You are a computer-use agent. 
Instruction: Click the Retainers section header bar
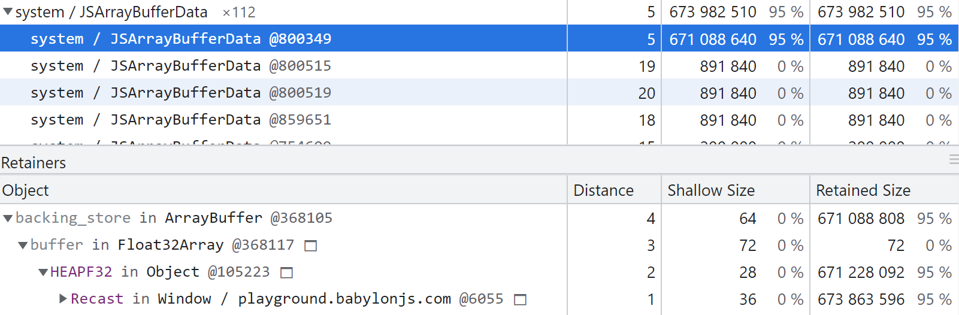tap(419, 162)
